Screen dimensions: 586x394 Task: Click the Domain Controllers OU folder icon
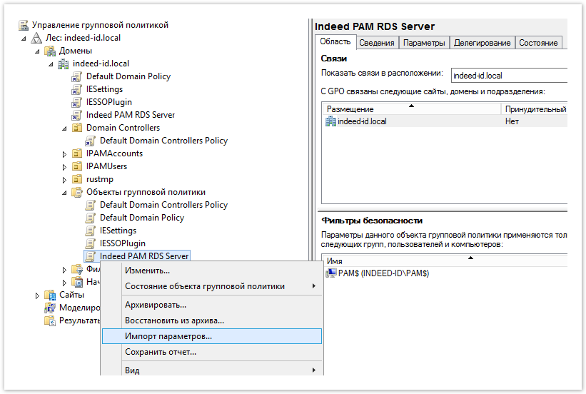coord(77,128)
